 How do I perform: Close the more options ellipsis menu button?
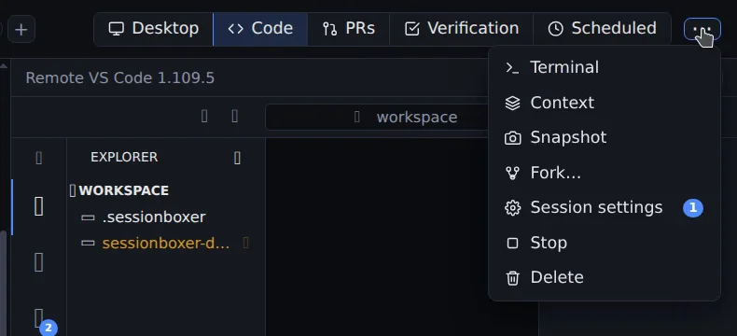click(x=702, y=29)
